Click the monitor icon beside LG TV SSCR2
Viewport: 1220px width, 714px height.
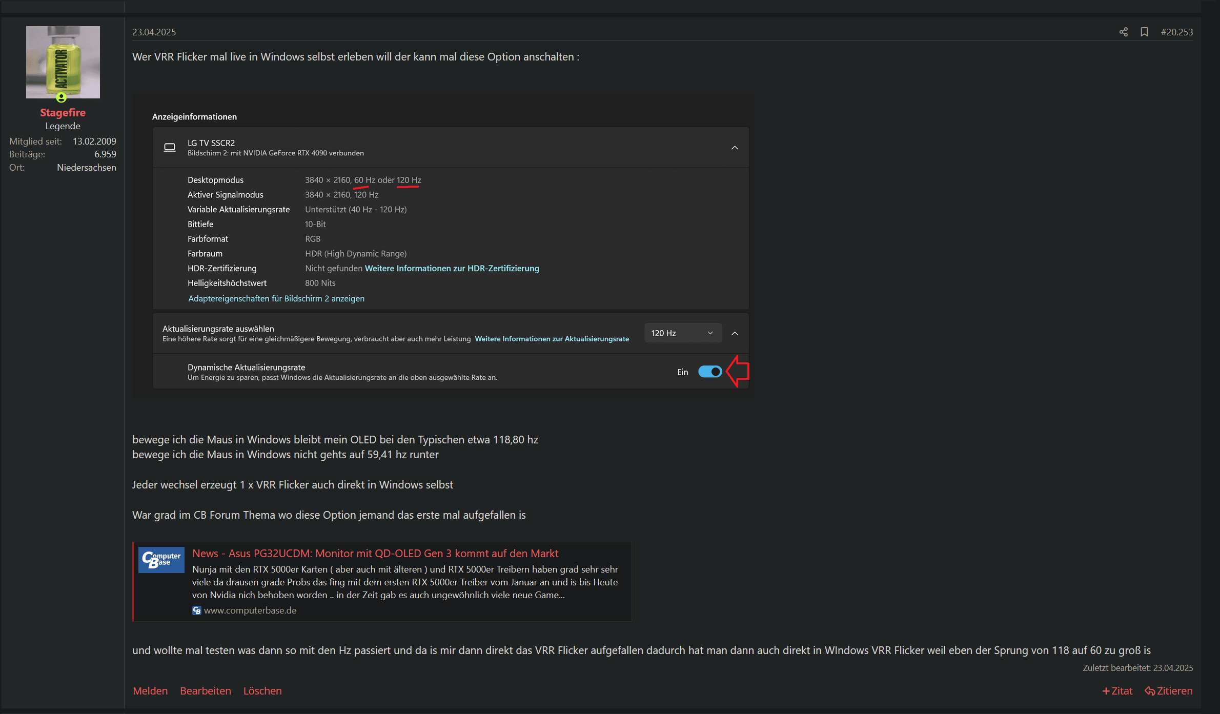tap(169, 147)
